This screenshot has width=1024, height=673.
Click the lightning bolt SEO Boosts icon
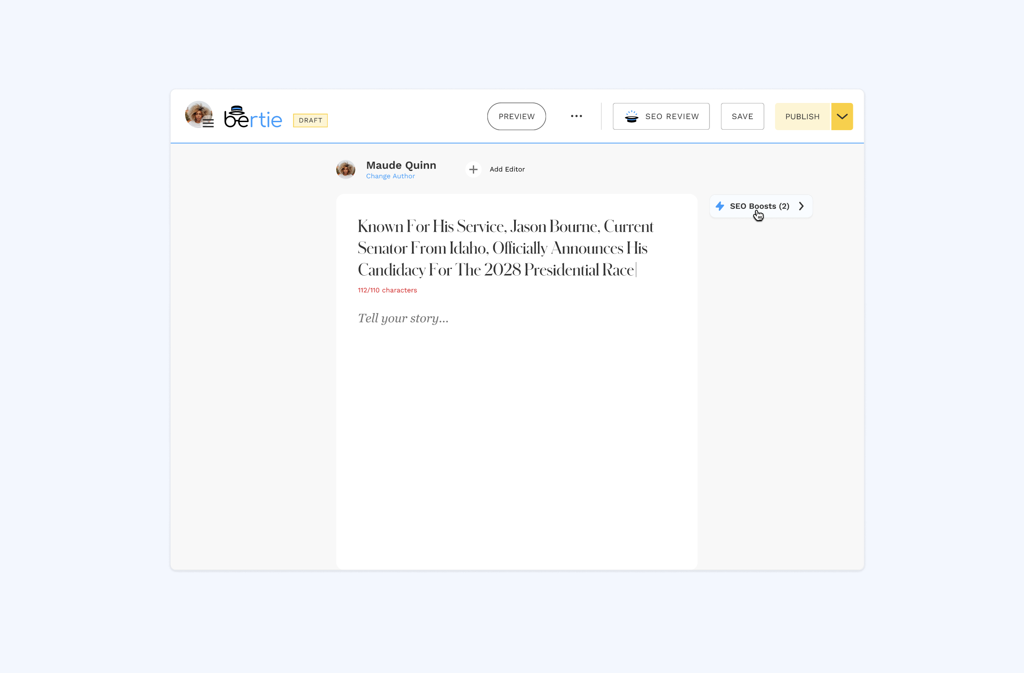(720, 206)
